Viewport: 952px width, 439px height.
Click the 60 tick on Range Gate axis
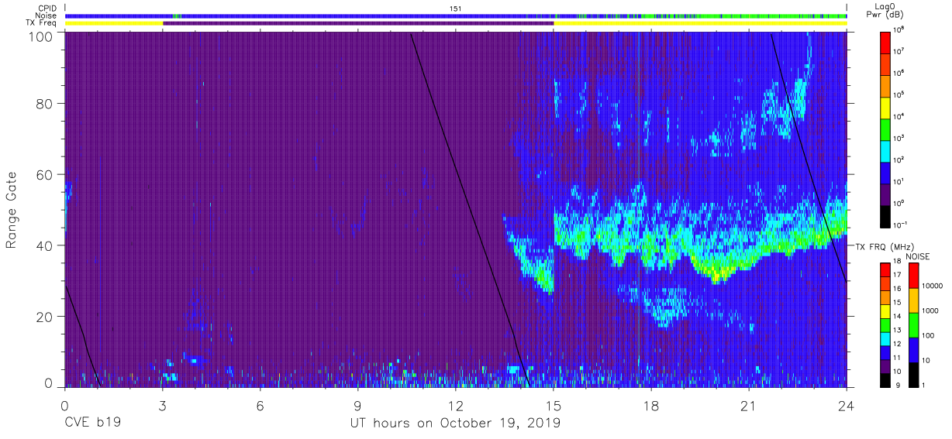[44, 174]
